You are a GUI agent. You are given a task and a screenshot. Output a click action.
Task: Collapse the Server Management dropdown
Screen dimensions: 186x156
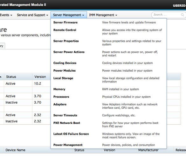point(69,15)
